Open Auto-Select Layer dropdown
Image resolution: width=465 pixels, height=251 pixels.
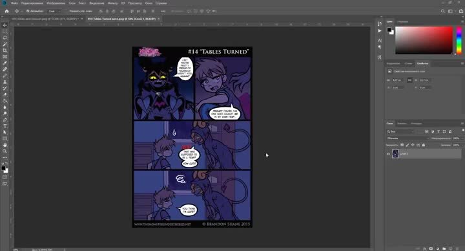tap(54, 11)
